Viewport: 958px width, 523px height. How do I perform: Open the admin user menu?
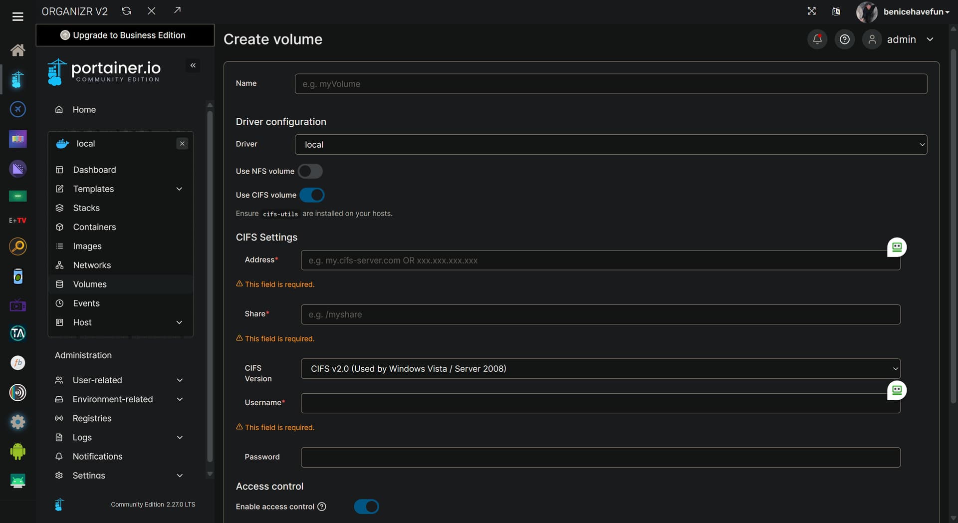[x=901, y=39]
